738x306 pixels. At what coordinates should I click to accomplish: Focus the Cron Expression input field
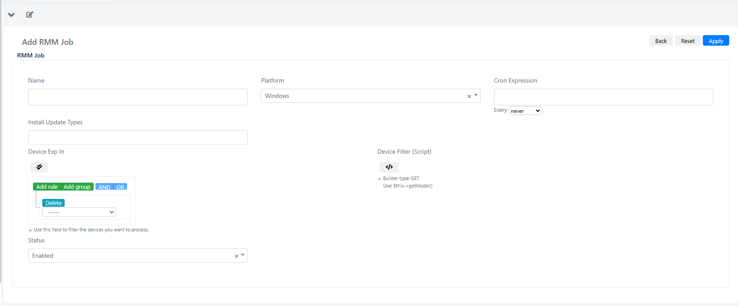point(603,97)
